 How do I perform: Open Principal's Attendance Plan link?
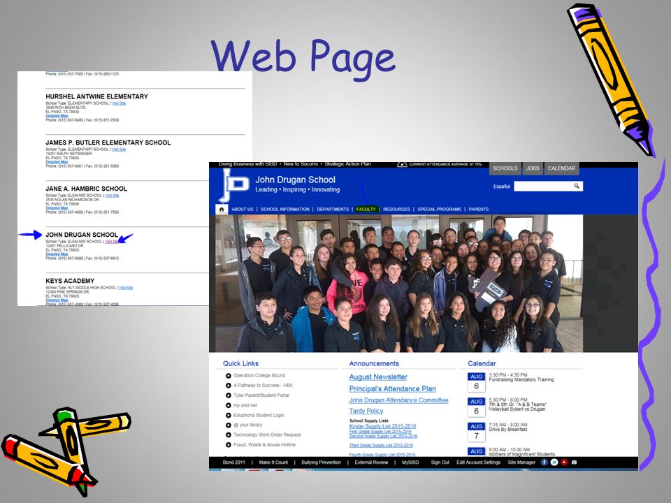coord(392,389)
